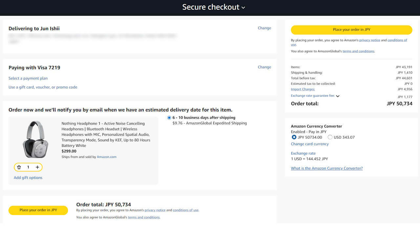
Task: Click the Items JPY 43,191 amount
Action: (x=404, y=67)
